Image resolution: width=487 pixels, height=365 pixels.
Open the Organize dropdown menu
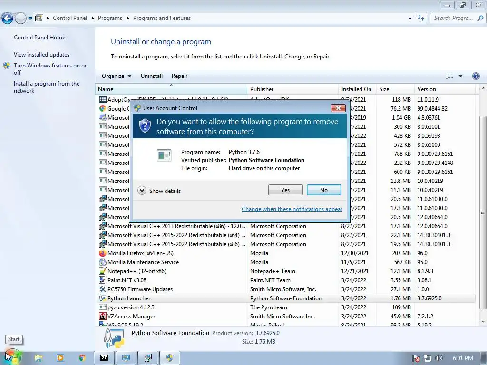tap(117, 76)
